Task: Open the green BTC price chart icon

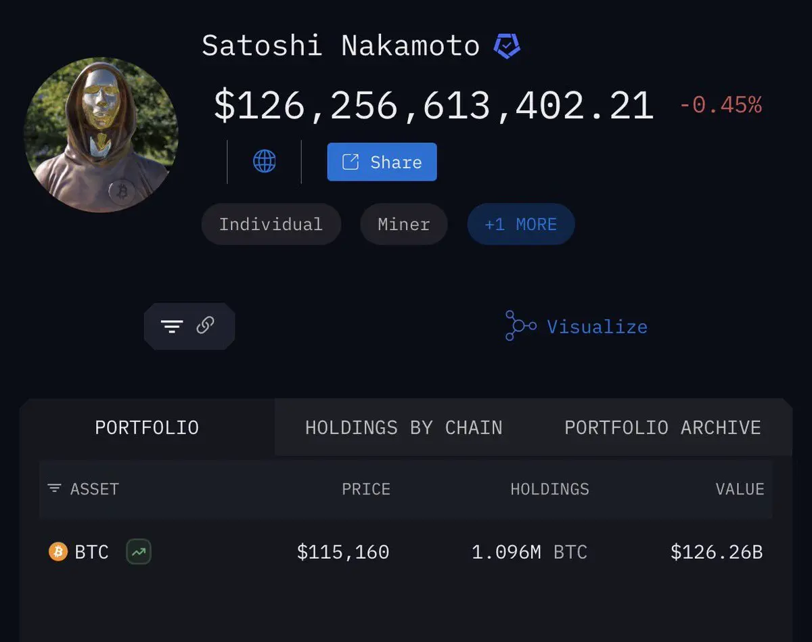Action: click(x=139, y=552)
